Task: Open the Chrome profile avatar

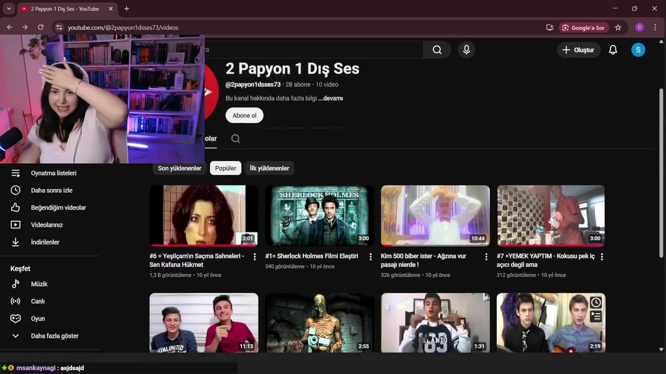Action: point(639,28)
